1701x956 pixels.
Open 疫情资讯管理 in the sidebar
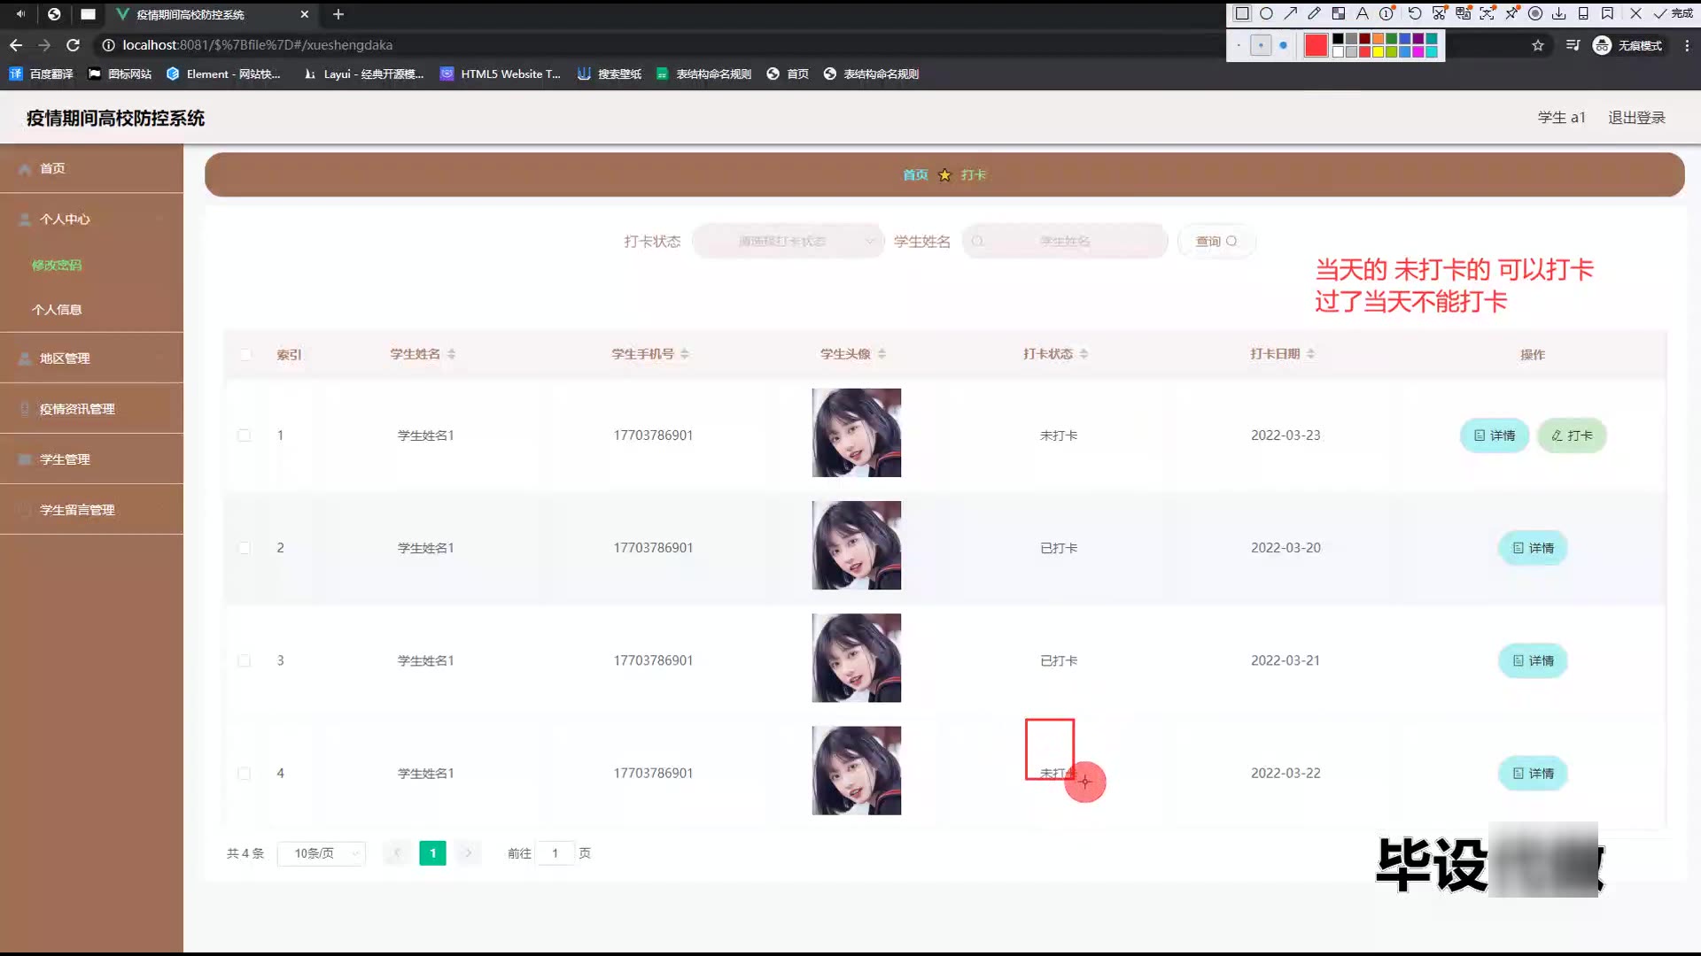77,409
